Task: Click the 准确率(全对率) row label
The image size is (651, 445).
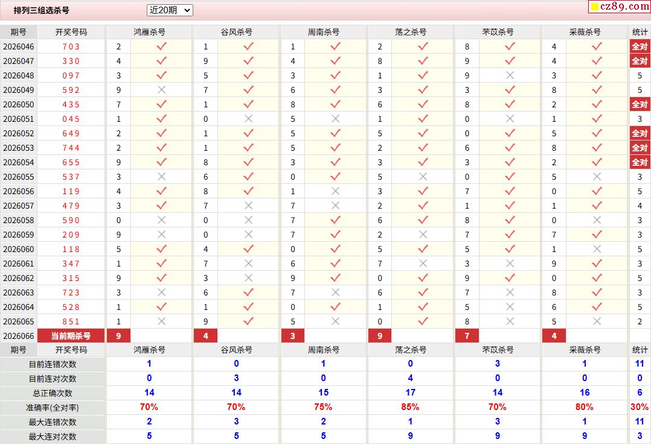Action: click(x=53, y=408)
